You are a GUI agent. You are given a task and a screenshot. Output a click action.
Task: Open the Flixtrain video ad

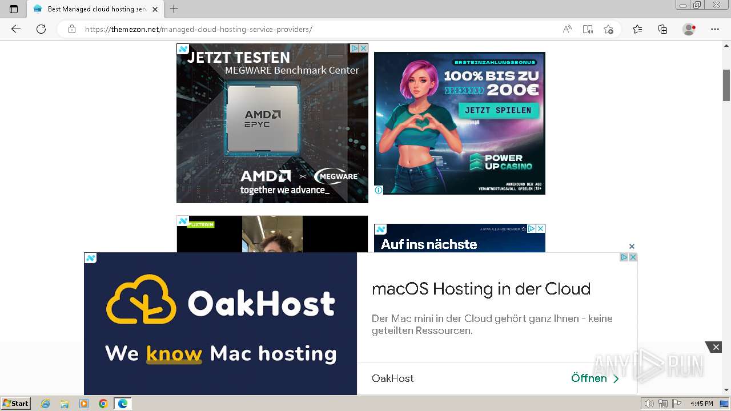click(272, 234)
